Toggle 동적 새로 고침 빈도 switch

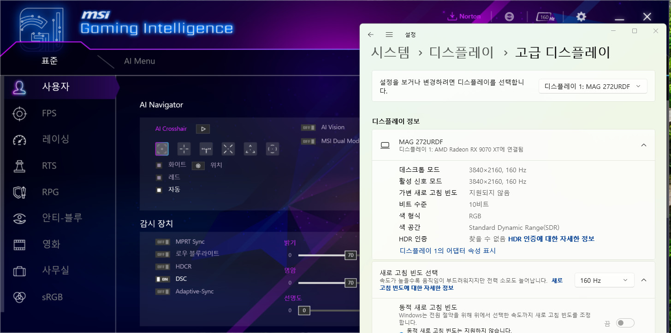point(625,323)
